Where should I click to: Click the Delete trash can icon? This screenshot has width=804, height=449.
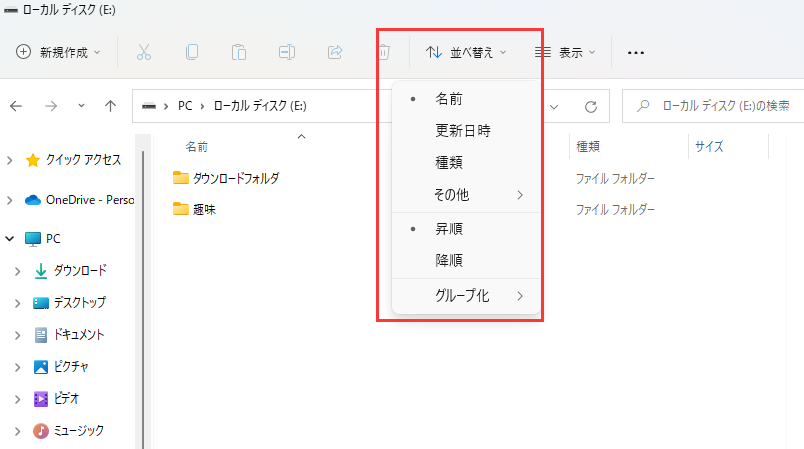click(x=383, y=52)
